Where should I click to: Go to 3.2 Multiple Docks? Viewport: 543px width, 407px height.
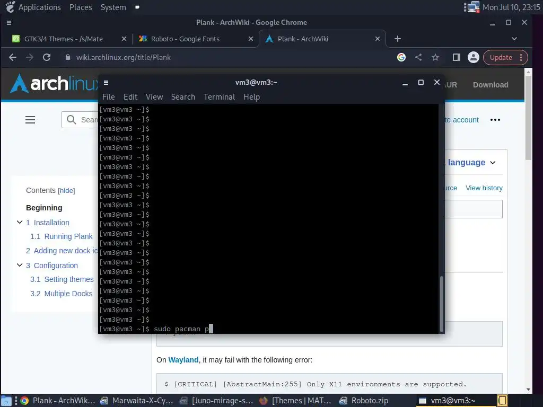pos(62,294)
